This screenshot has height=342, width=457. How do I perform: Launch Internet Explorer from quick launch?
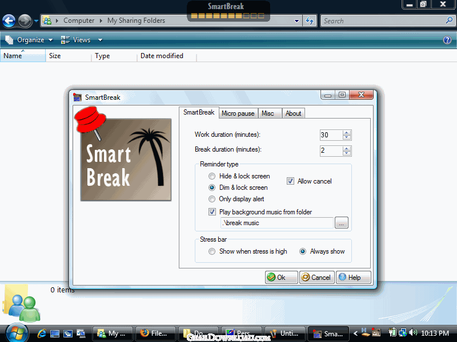pos(42,333)
